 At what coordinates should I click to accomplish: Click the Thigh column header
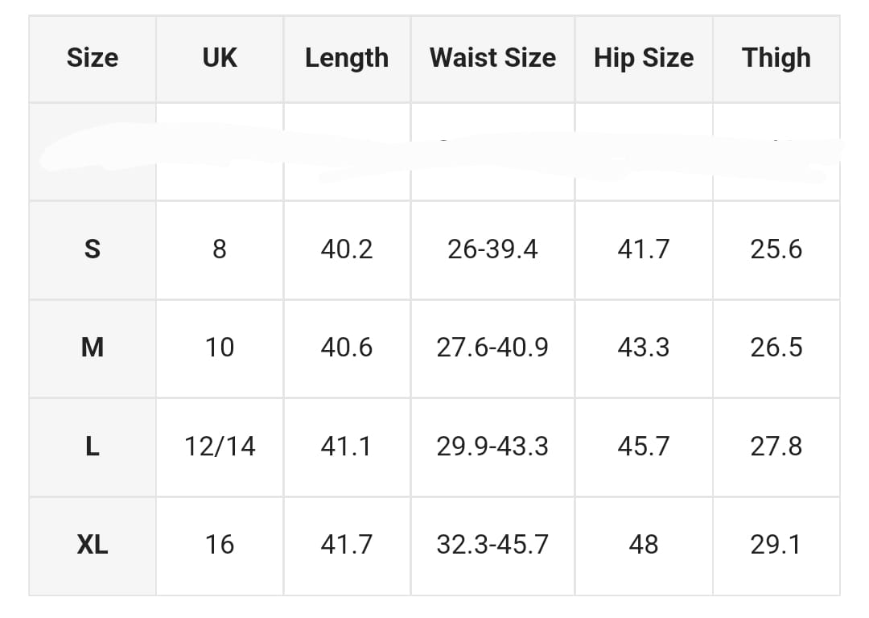click(776, 59)
